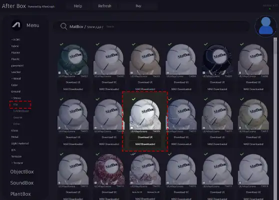Click the green checkmark on Tile009
279x200 pixels.
click(133, 99)
